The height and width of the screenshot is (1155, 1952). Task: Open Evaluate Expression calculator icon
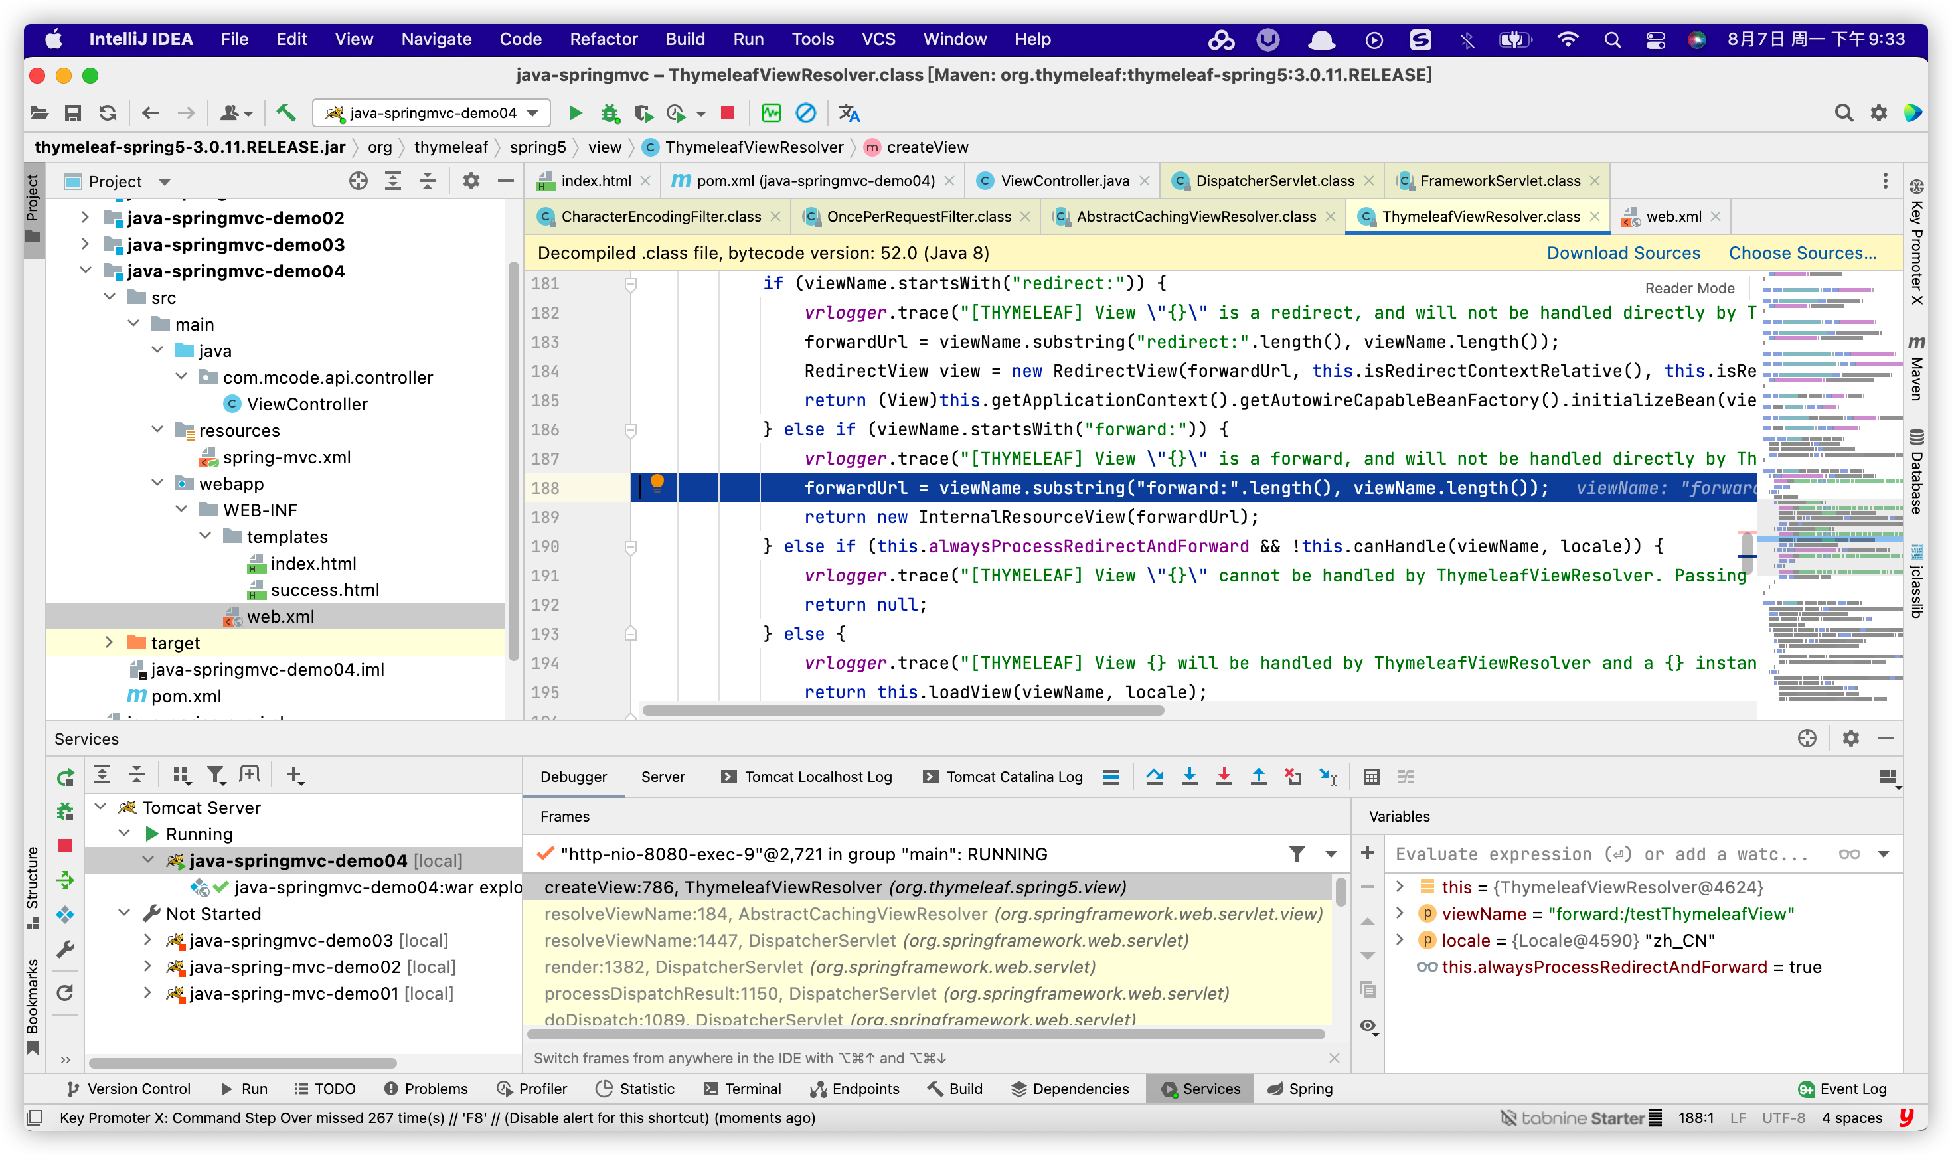point(1372,776)
